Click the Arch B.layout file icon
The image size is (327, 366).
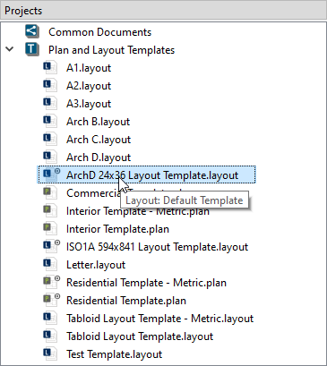(50, 122)
